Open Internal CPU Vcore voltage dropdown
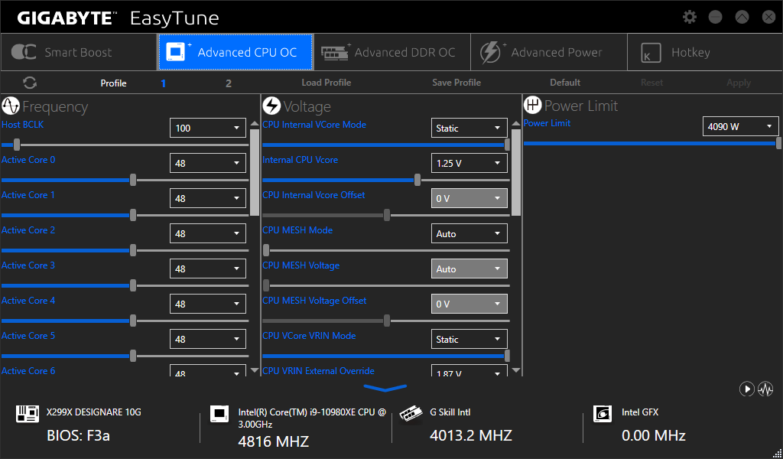The width and height of the screenshot is (783, 459). pyautogui.click(x=469, y=163)
